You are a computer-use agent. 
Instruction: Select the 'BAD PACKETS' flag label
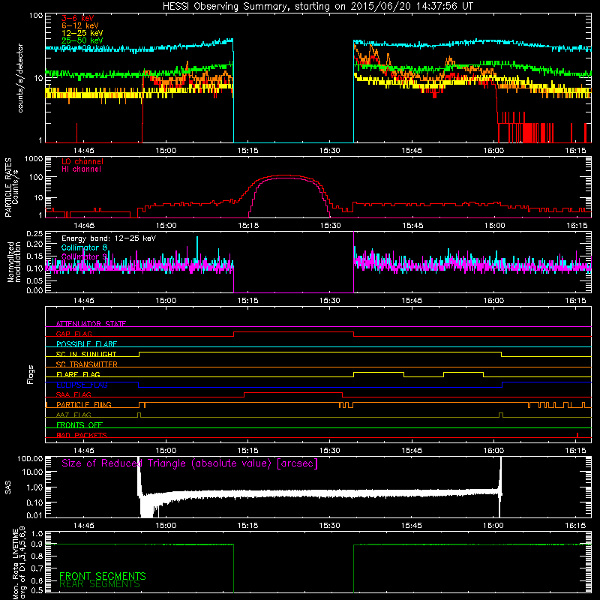pos(82,436)
